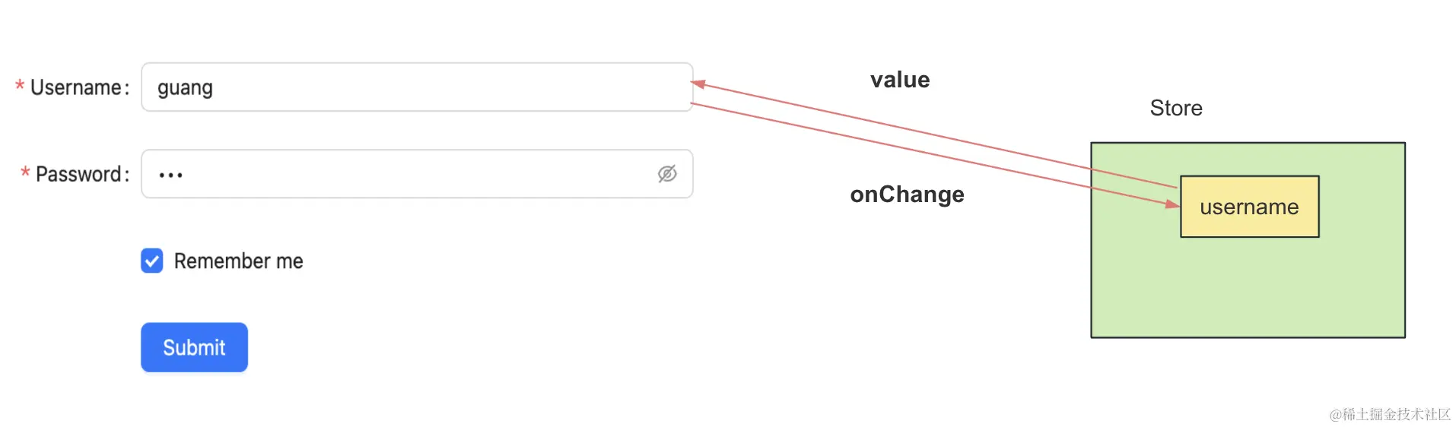The image size is (1456, 427).
Task: Click the watermark text at bottom right
Action: (1390, 414)
